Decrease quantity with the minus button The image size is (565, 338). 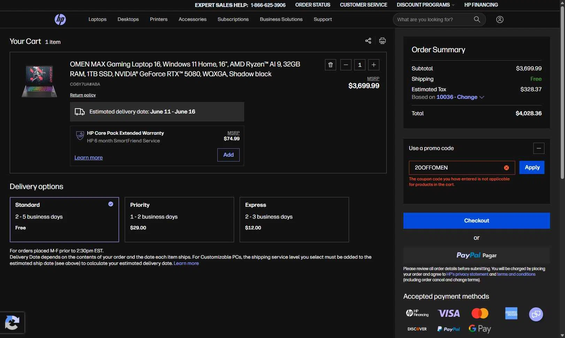(346, 65)
